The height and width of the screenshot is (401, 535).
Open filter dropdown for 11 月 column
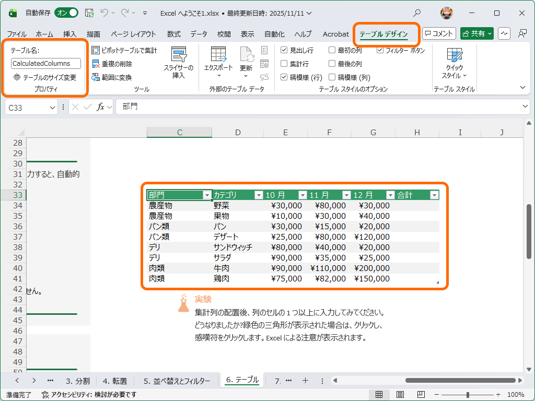346,195
